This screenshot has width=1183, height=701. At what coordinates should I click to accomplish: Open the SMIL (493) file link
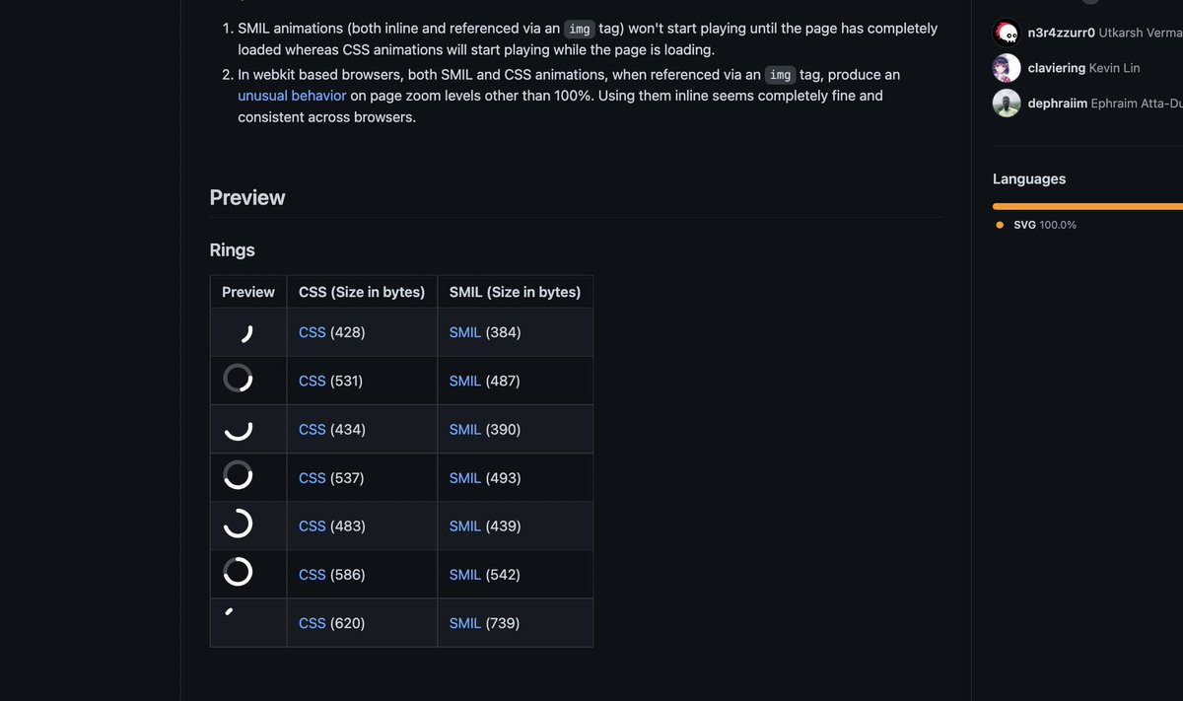464,478
